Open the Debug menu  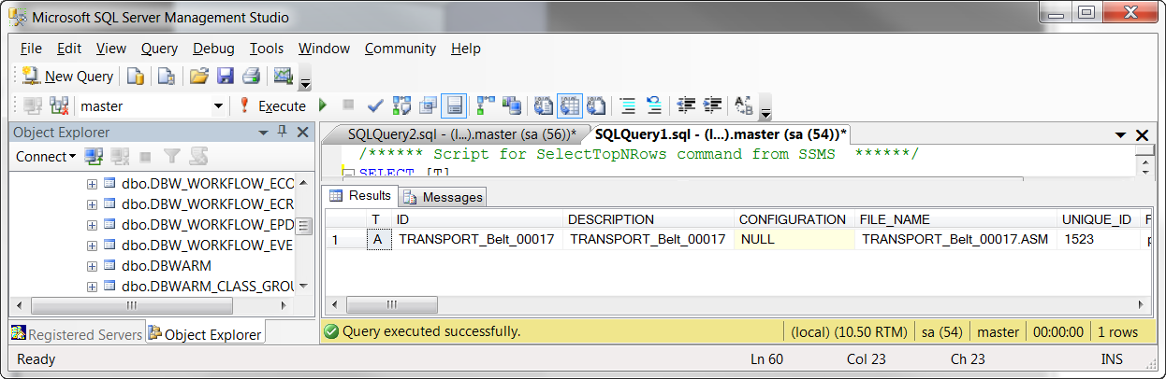click(213, 49)
